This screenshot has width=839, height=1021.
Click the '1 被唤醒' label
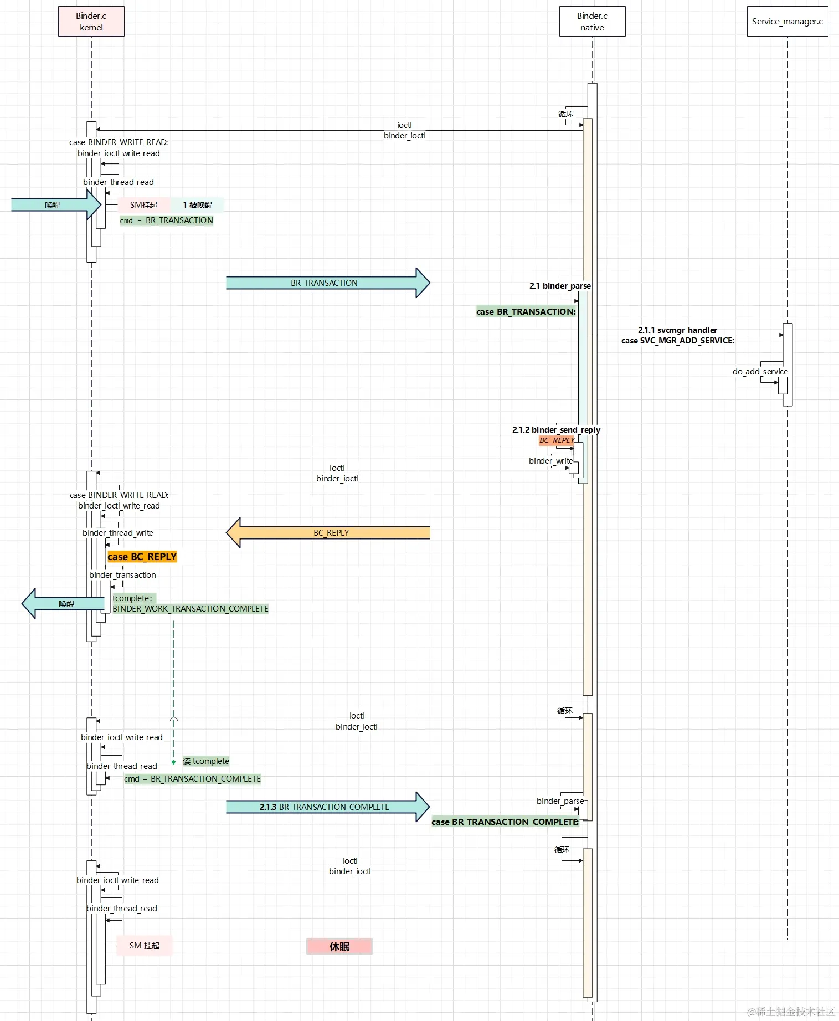(x=197, y=205)
